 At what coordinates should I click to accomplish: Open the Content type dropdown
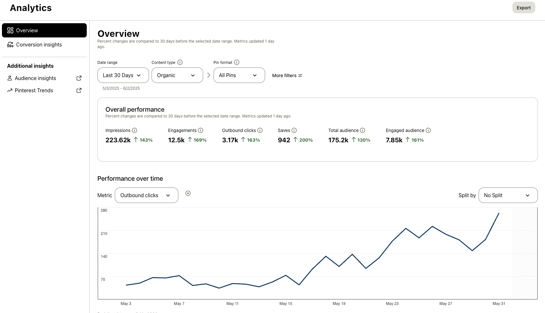177,75
